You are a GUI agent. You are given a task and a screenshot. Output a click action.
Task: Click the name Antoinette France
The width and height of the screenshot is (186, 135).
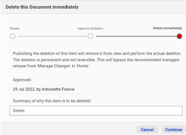click(58, 89)
